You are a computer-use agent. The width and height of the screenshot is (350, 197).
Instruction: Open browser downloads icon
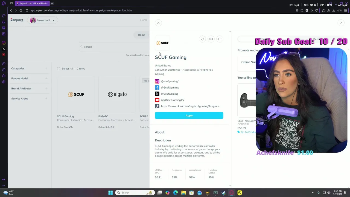point(334,10)
